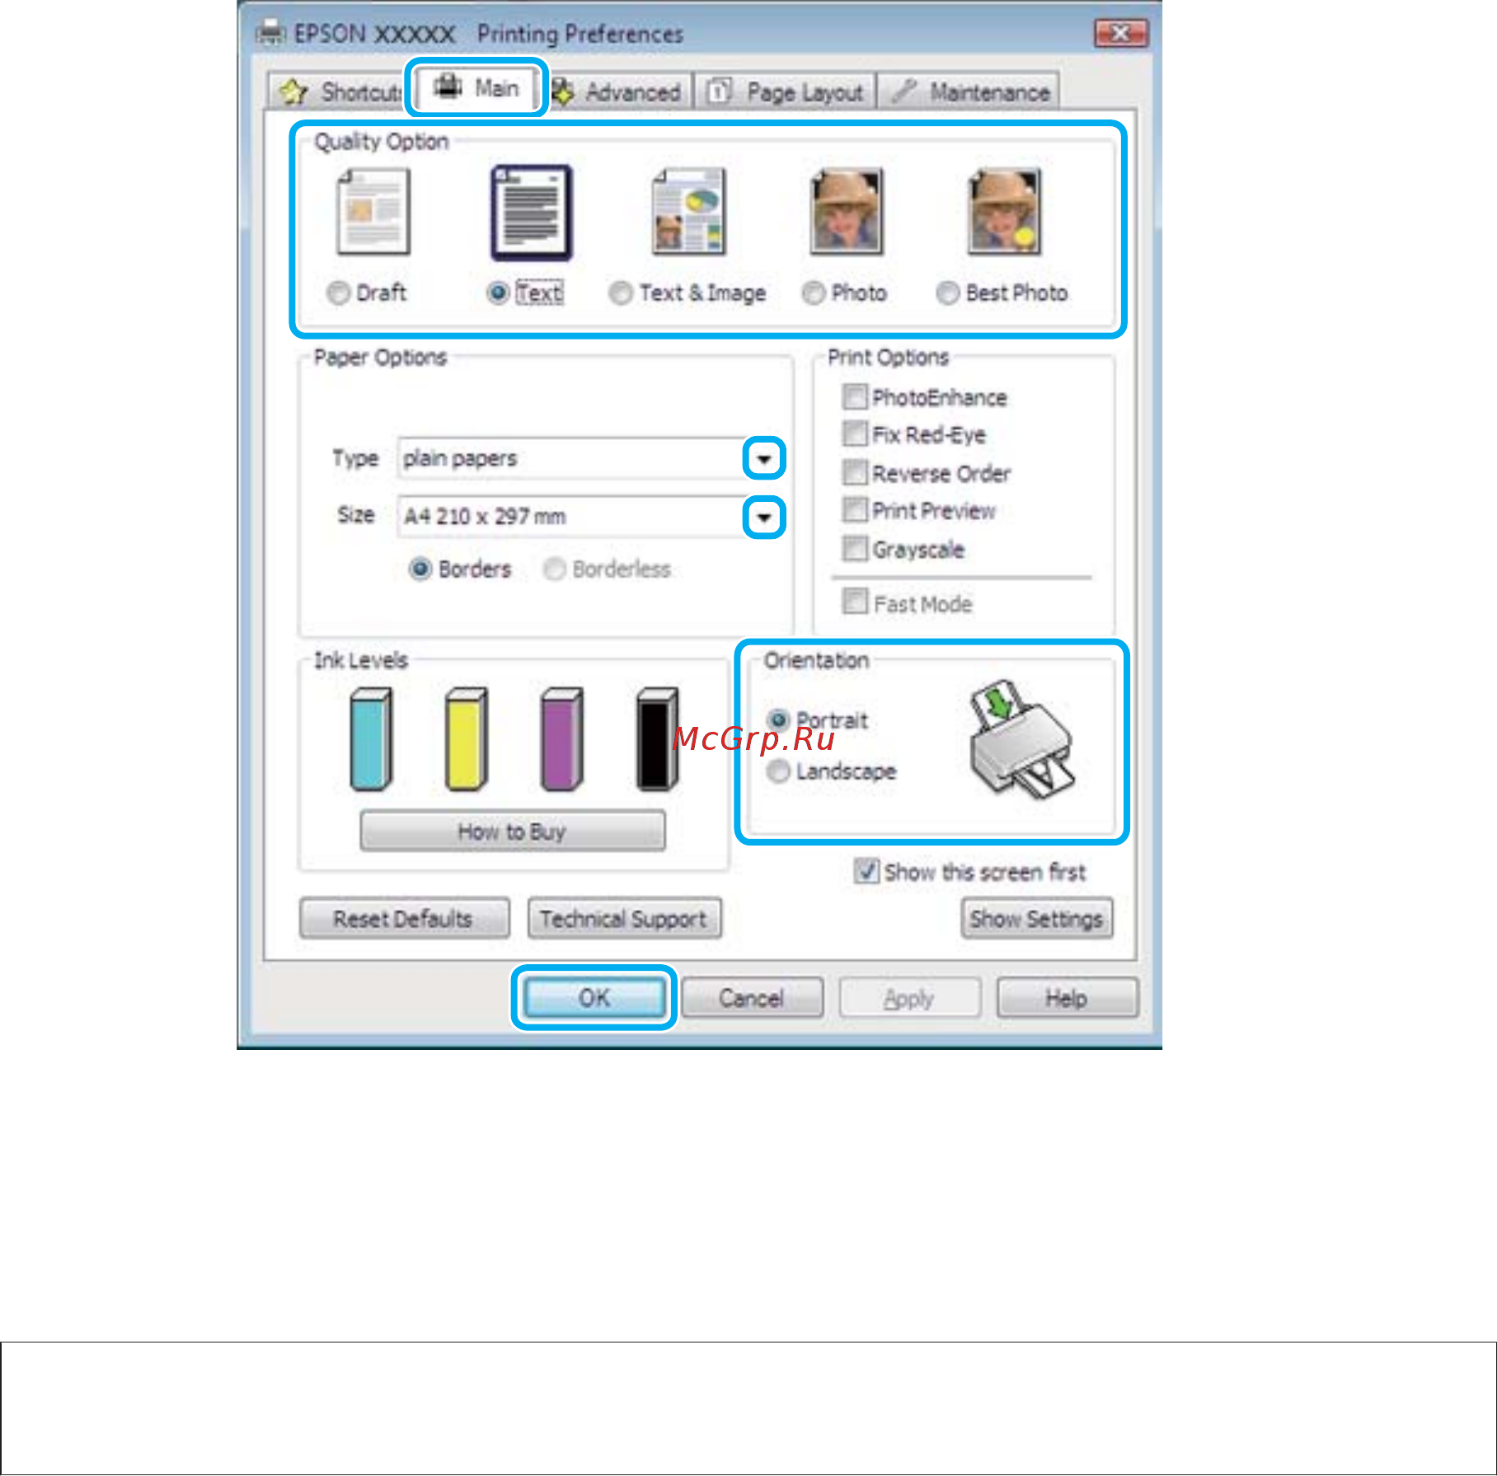Click the printer icon in title bar
This screenshot has height=1476, width=1497.
(270, 34)
